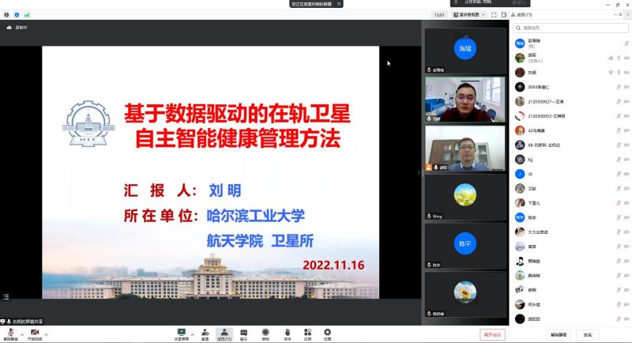Image resolution: width=632 pixels, height=343 pixels.
Task: Open the 聊天 chat icon
Action: point(244,332)
